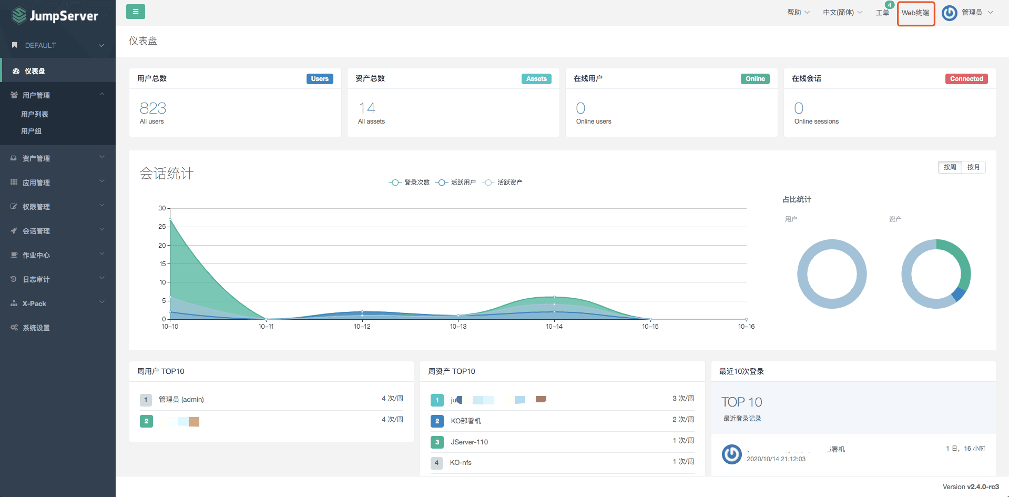This screenshot has width=1009, height=497.
Task: Click the online sessions count 0
Action: pos(799,108)
